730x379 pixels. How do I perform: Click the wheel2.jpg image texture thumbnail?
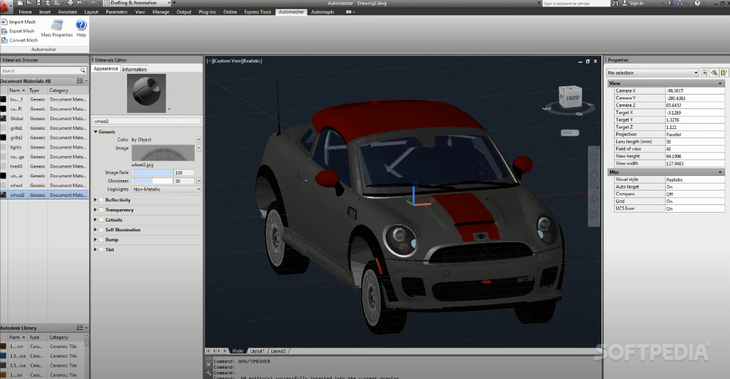point(163,153)
